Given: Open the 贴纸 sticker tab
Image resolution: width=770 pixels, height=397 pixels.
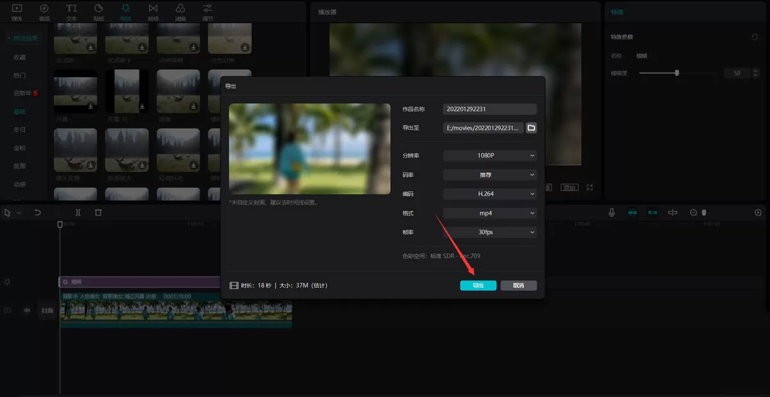Looking at the screenshot, I should click(x=98, y=12).
